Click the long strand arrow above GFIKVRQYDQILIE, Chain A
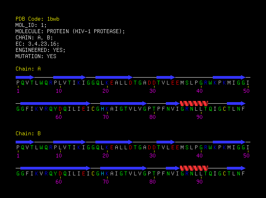 pyautogui.click(x=56, y=103)
